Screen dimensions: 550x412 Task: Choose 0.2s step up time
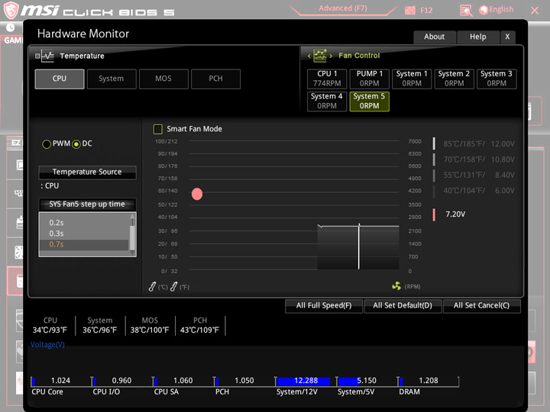tap(85, 223)
